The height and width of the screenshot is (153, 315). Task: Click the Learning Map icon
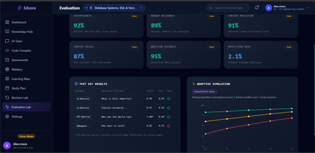(x=7, y=79)
